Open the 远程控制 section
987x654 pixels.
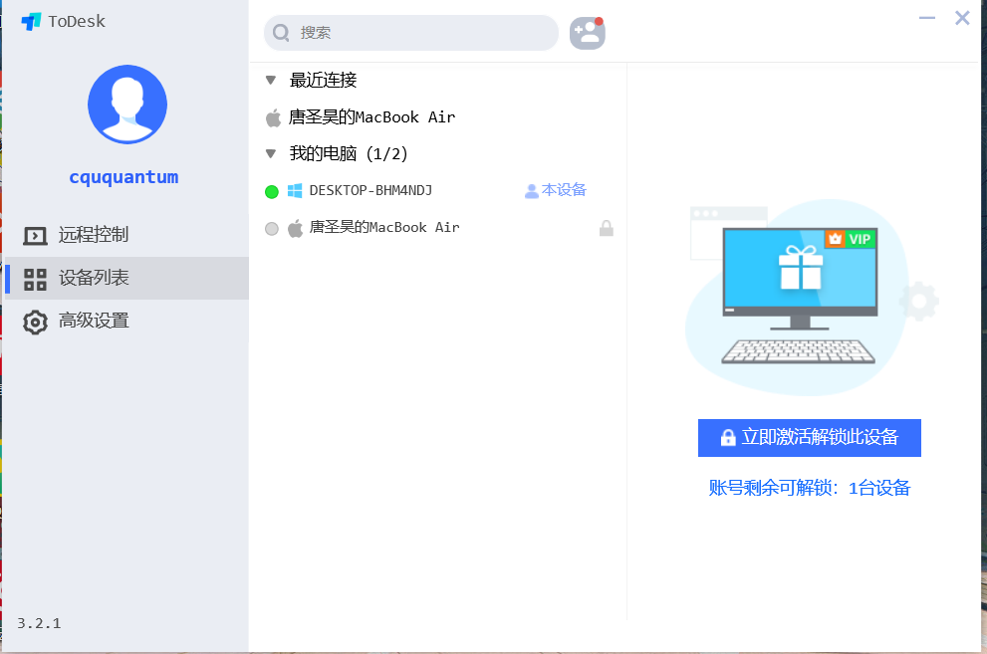(126, 235)
